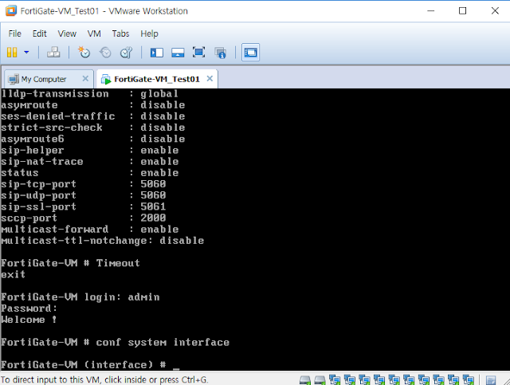Click the 'multicast-ttl-notchange: disable' line

(103, 241)
